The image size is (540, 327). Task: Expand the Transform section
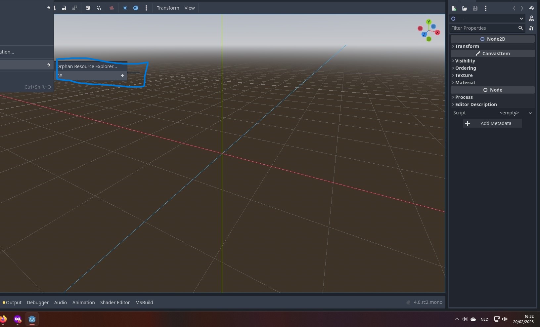[x=467, y=46]
